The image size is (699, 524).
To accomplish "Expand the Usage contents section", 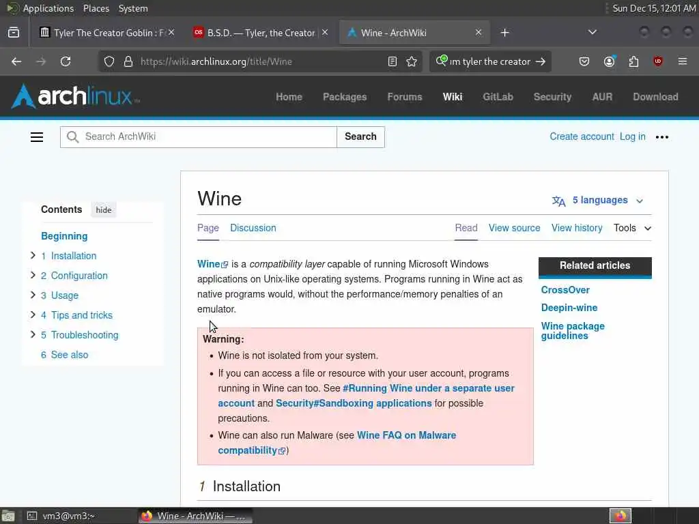I will pos(33,295).
